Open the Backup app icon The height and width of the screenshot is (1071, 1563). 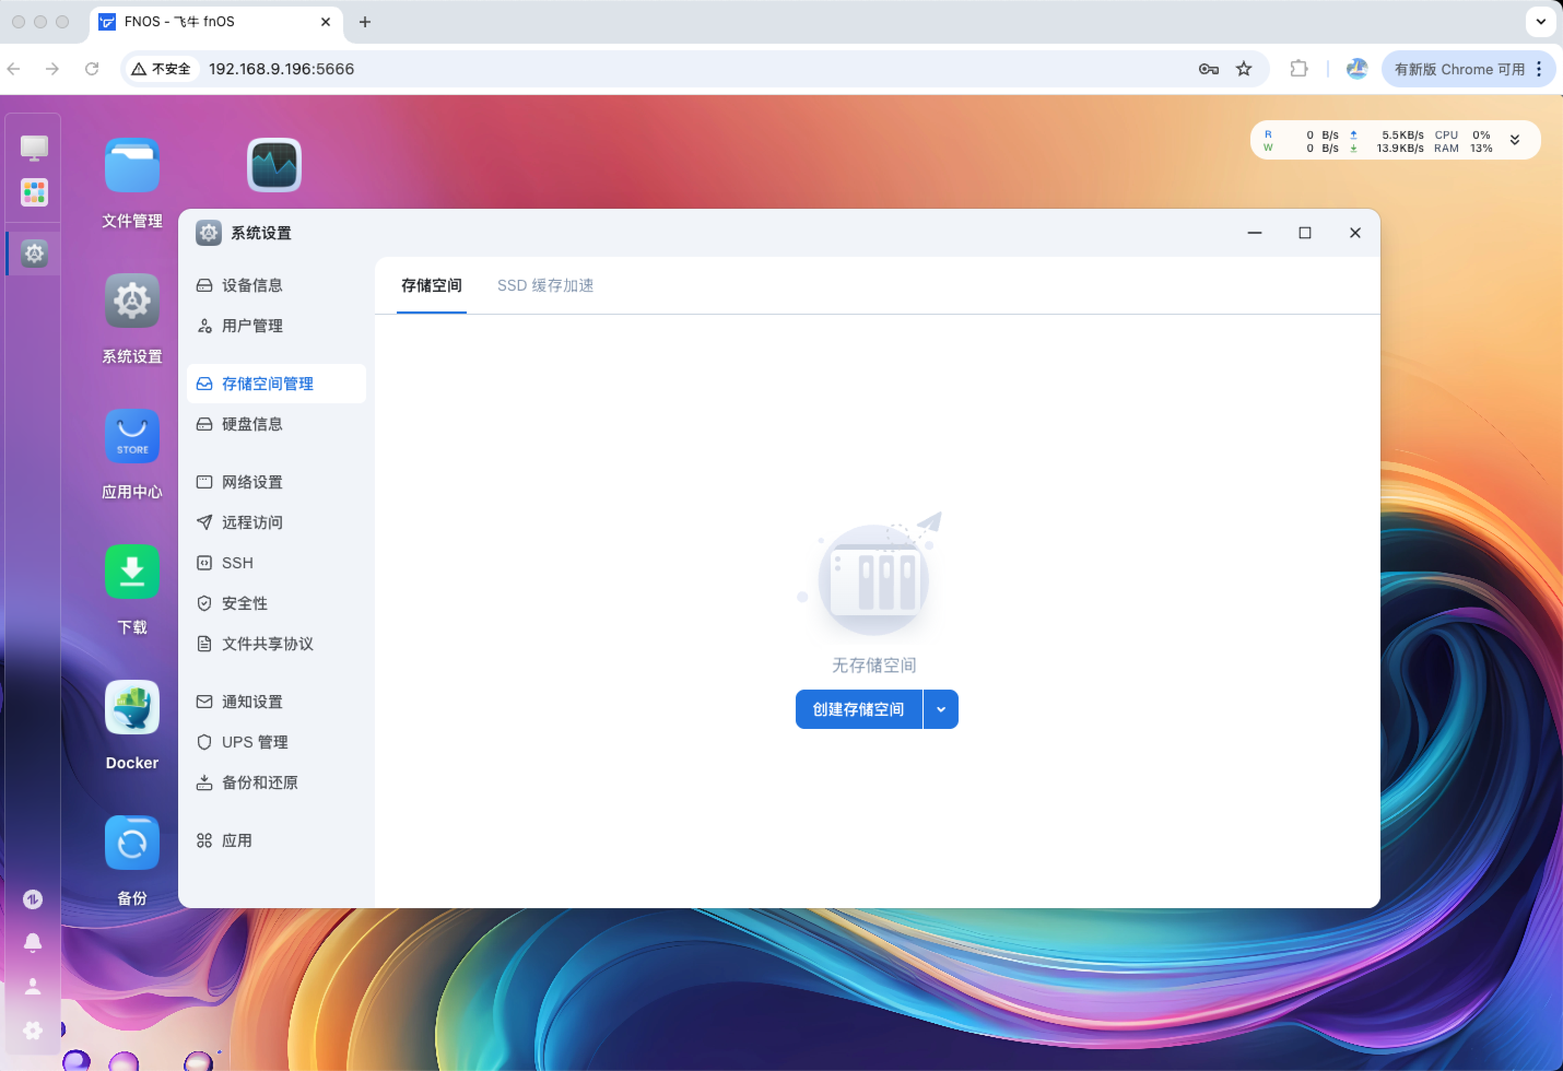click(132, 843)
